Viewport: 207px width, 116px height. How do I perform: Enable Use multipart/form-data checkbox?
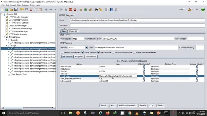(113, 52)
